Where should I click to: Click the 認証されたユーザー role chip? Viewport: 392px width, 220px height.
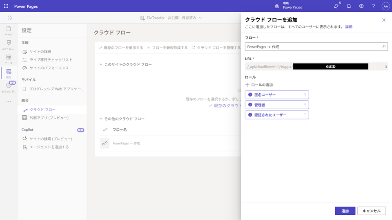tap(277, 115)
